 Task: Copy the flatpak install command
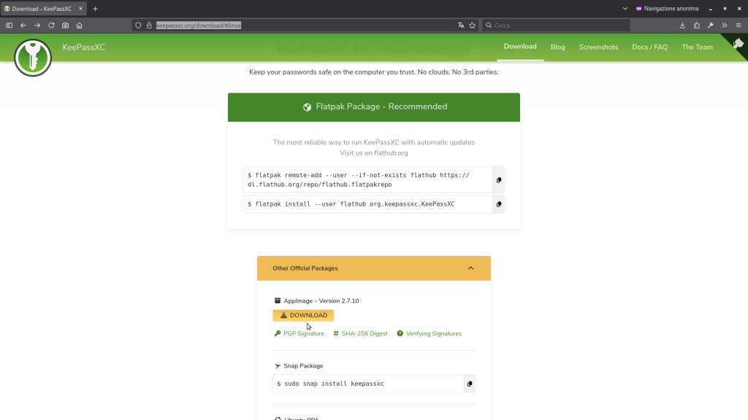pyautogui.click(x=499, y=204)
